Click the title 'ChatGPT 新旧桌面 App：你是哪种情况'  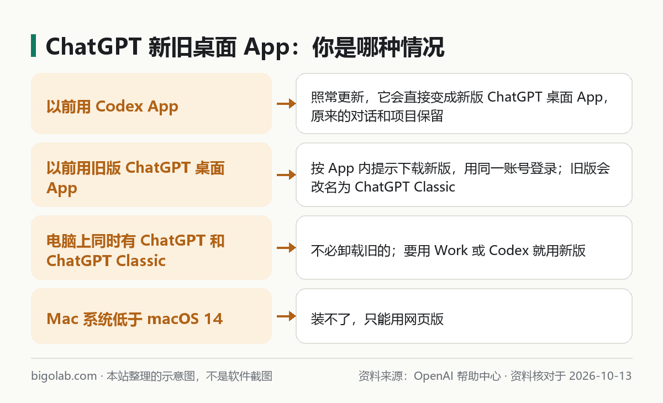pyautogui.click(x=245, y=47)
